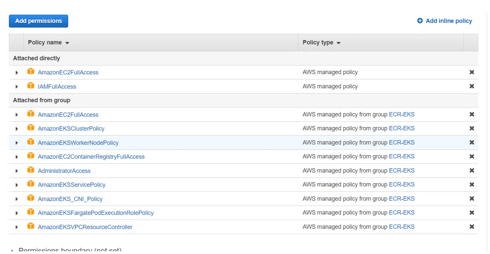Expand the group-attached AmazonEC2FullAccess row
The height and width of the screenshot is (254, 490).
(17, 115)
